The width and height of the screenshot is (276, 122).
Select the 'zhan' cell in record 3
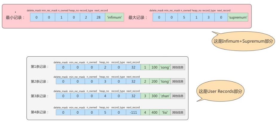tap(165, 96)
